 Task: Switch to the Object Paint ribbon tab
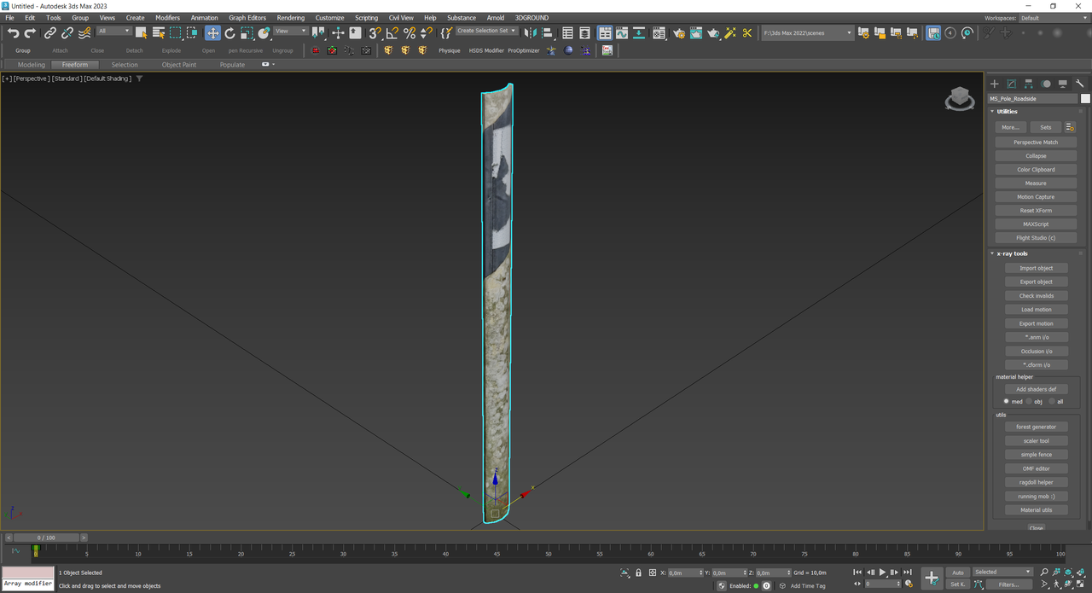pos(178,65)
